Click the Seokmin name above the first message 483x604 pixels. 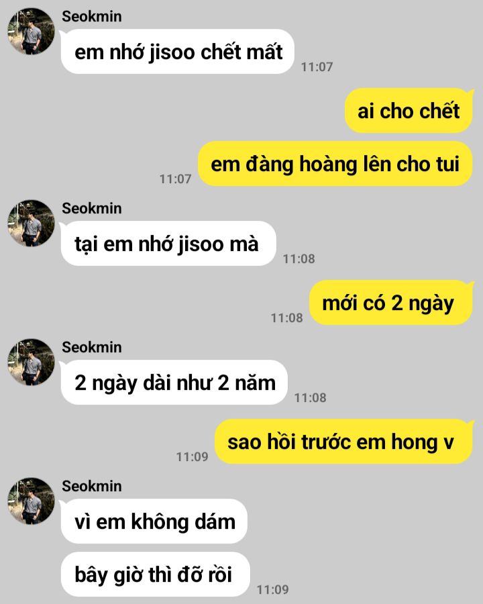pos(92,17)
